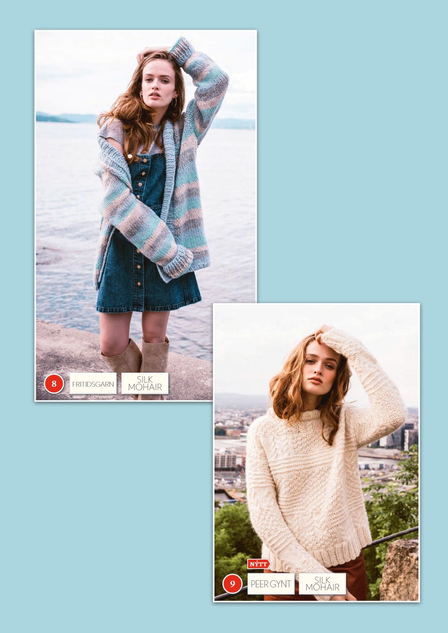Click the black metal railing in photo 9
Viewport: 448px width, 633px height.
coord(392,536)
